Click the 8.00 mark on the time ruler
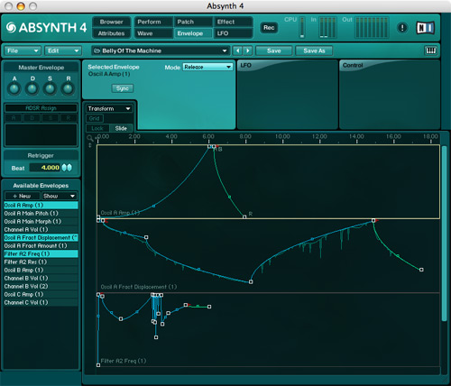 pos(245,136)
